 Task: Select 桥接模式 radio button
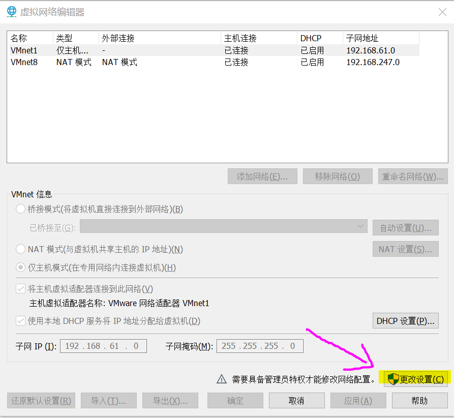(20, 209)
